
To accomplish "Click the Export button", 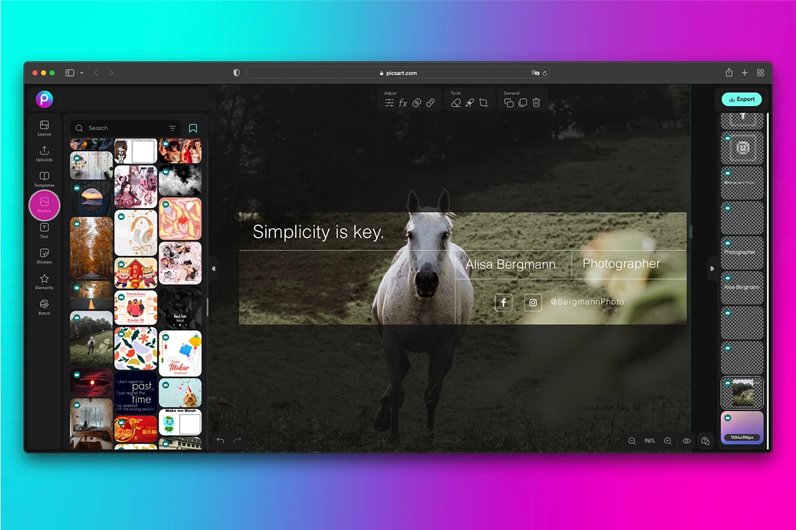I will (x=741, y=99).
